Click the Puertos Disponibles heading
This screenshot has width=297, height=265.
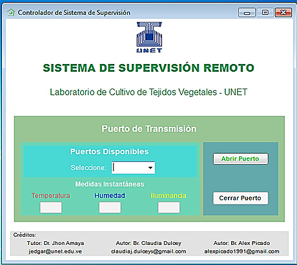tap(109, 152)
